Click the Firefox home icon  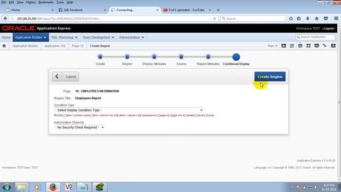pyautogui.click(x=316, y=19)
